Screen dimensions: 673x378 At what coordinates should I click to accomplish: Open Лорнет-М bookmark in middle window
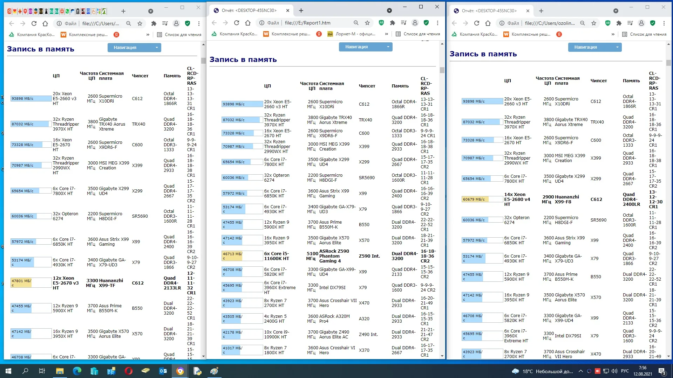(x=352, y=34)
